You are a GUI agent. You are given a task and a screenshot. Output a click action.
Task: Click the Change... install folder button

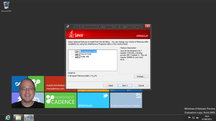(x=141, y=76)
